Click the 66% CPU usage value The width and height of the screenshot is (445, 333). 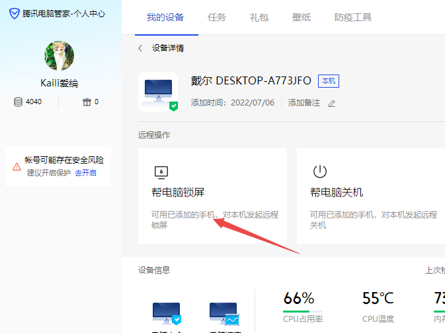point(299,298)
